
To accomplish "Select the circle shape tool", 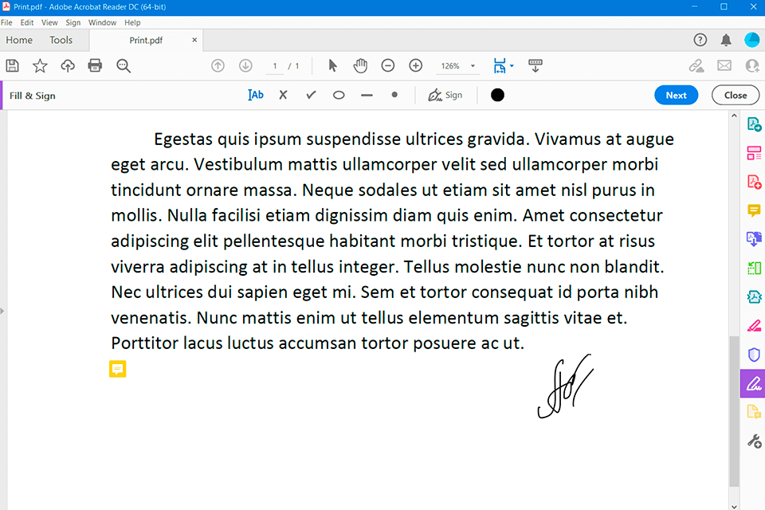I will tap(339, 95).
